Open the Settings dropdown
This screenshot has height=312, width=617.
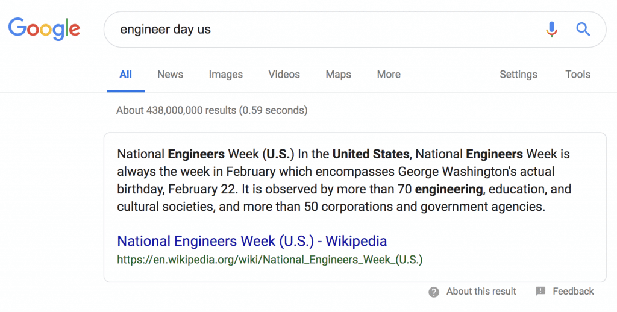coord(518,75)
